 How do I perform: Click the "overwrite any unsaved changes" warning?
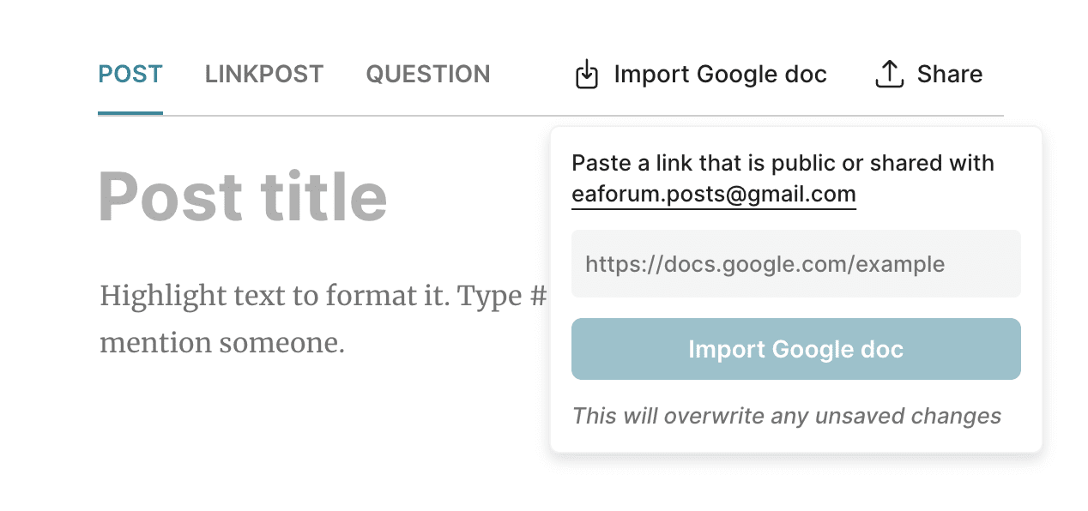(x=786, y=416)
